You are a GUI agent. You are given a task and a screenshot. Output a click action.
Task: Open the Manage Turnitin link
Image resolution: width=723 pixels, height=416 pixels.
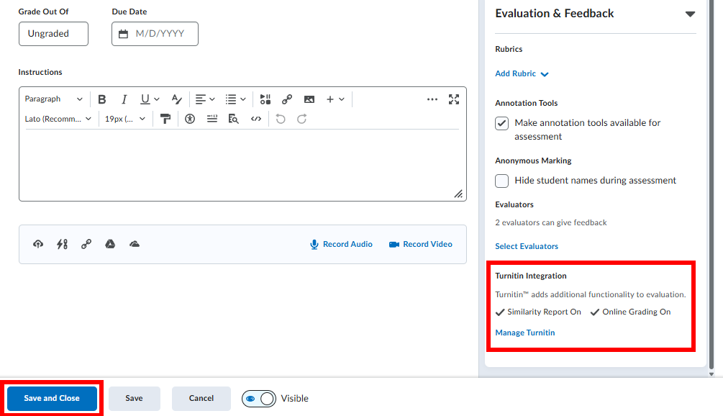(x=525, y=333)
